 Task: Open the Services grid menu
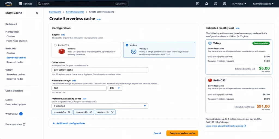point(25,4)
